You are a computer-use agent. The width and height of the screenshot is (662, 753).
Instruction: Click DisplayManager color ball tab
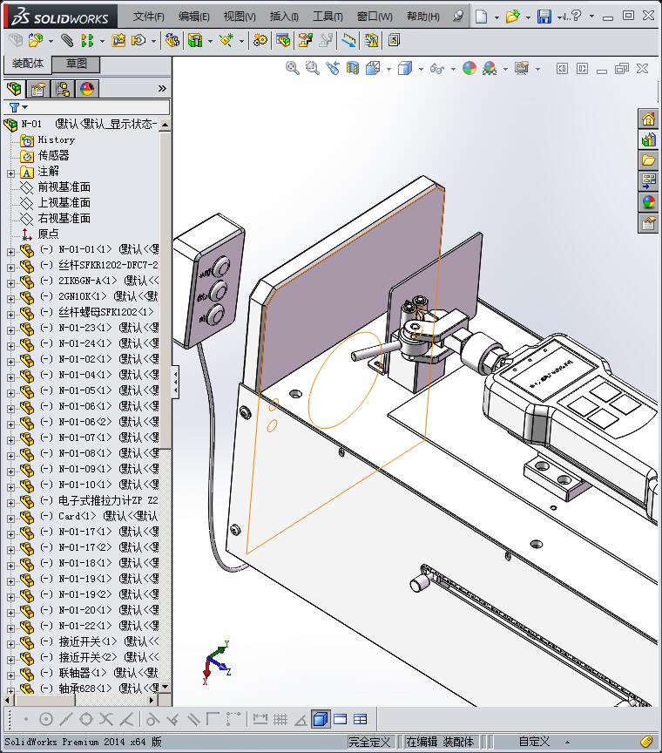pos(87,89)
